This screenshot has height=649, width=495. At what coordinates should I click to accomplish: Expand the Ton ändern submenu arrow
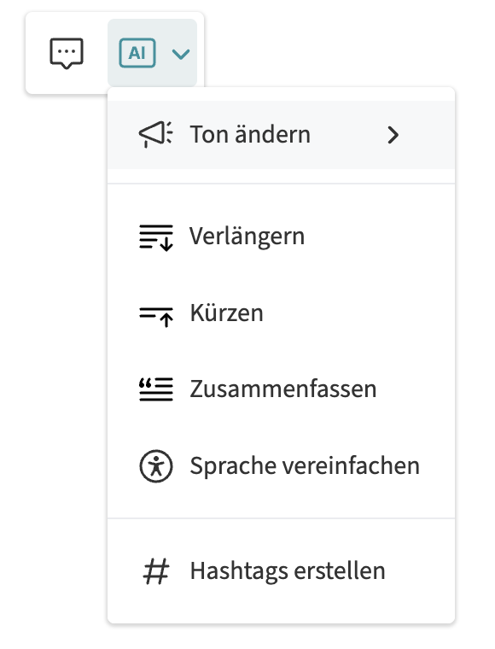click(393, 135)
